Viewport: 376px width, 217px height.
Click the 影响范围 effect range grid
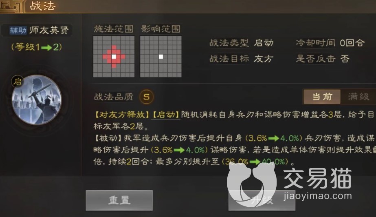pyautogui.click(x=161, y=57)
